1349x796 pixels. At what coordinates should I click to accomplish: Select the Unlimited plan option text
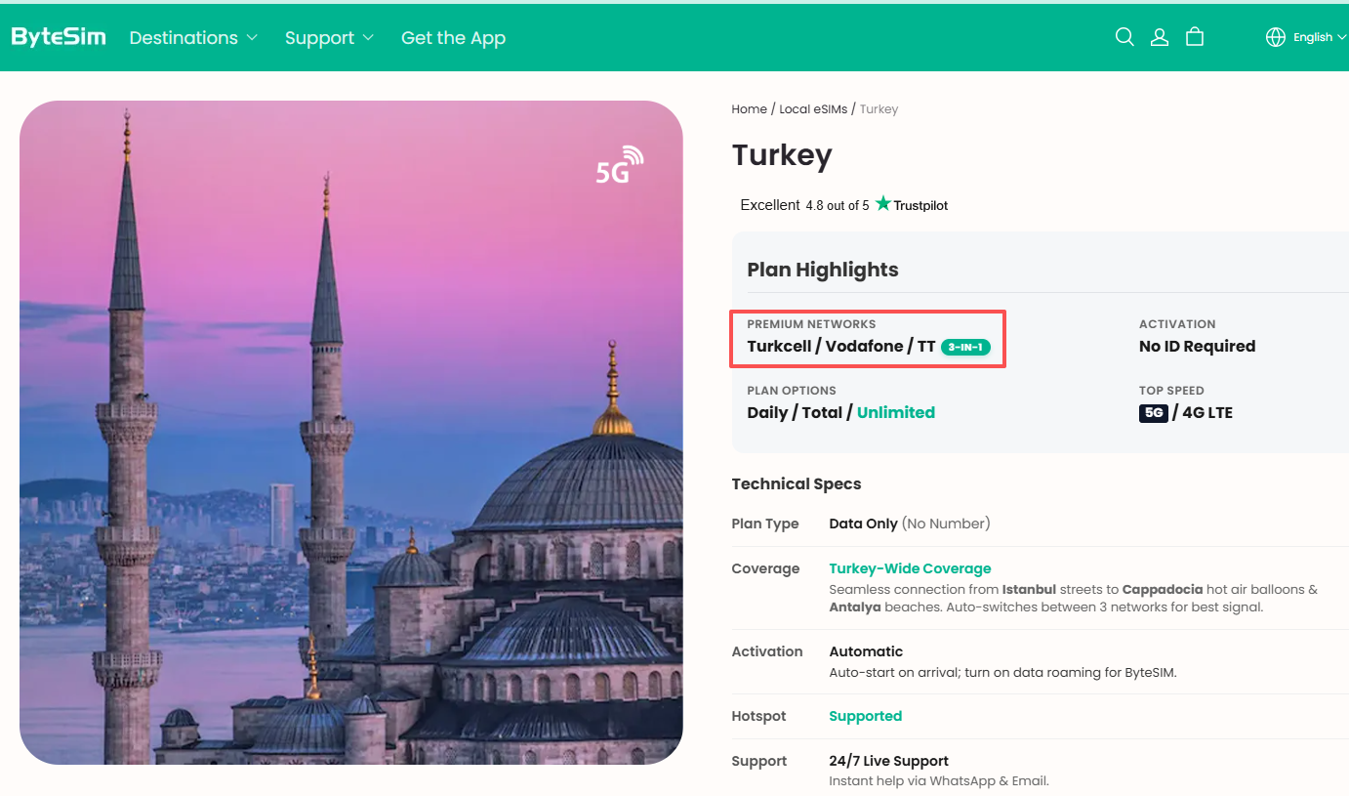tap(896, 412)
